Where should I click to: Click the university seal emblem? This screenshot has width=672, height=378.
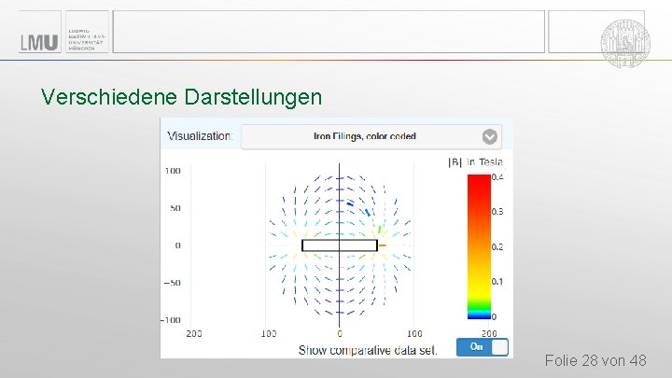pyautogui.click(x=625, y=43)
